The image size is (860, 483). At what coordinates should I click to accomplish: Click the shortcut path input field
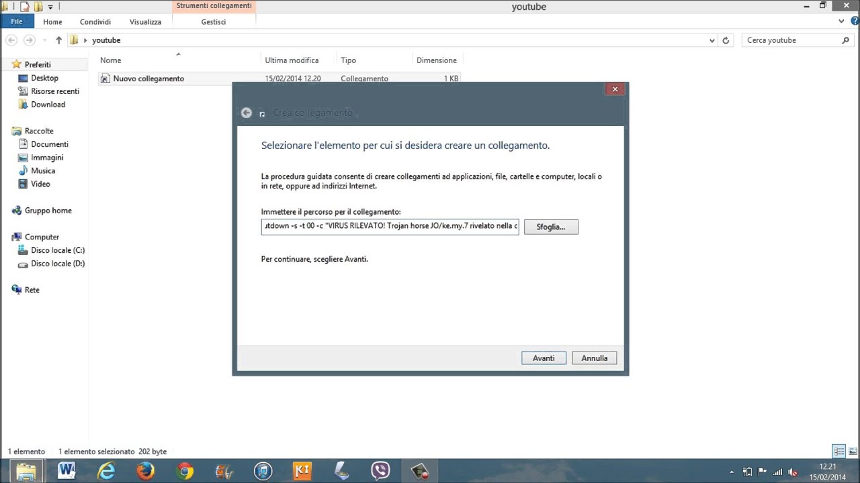[390, 227]
